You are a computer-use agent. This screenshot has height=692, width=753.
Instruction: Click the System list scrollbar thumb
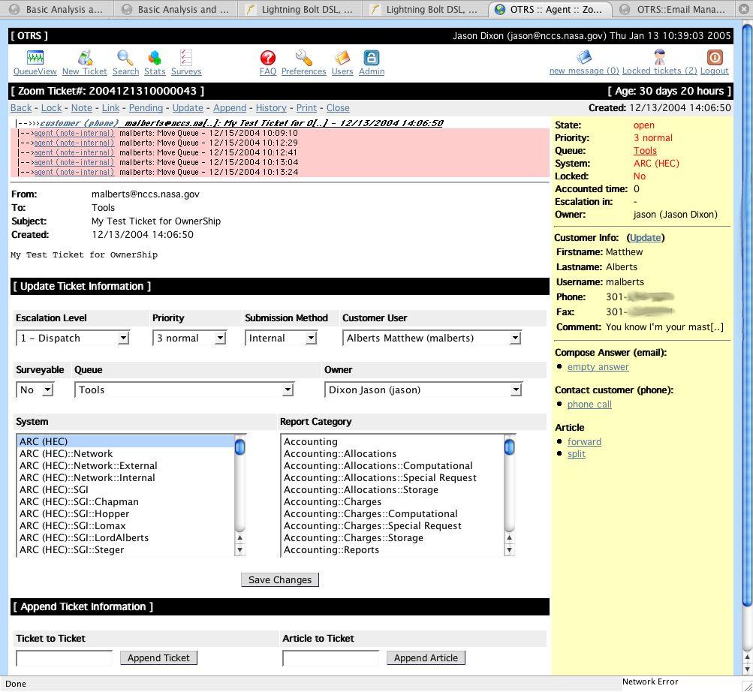pyautogui.click(x=239, y=447)
